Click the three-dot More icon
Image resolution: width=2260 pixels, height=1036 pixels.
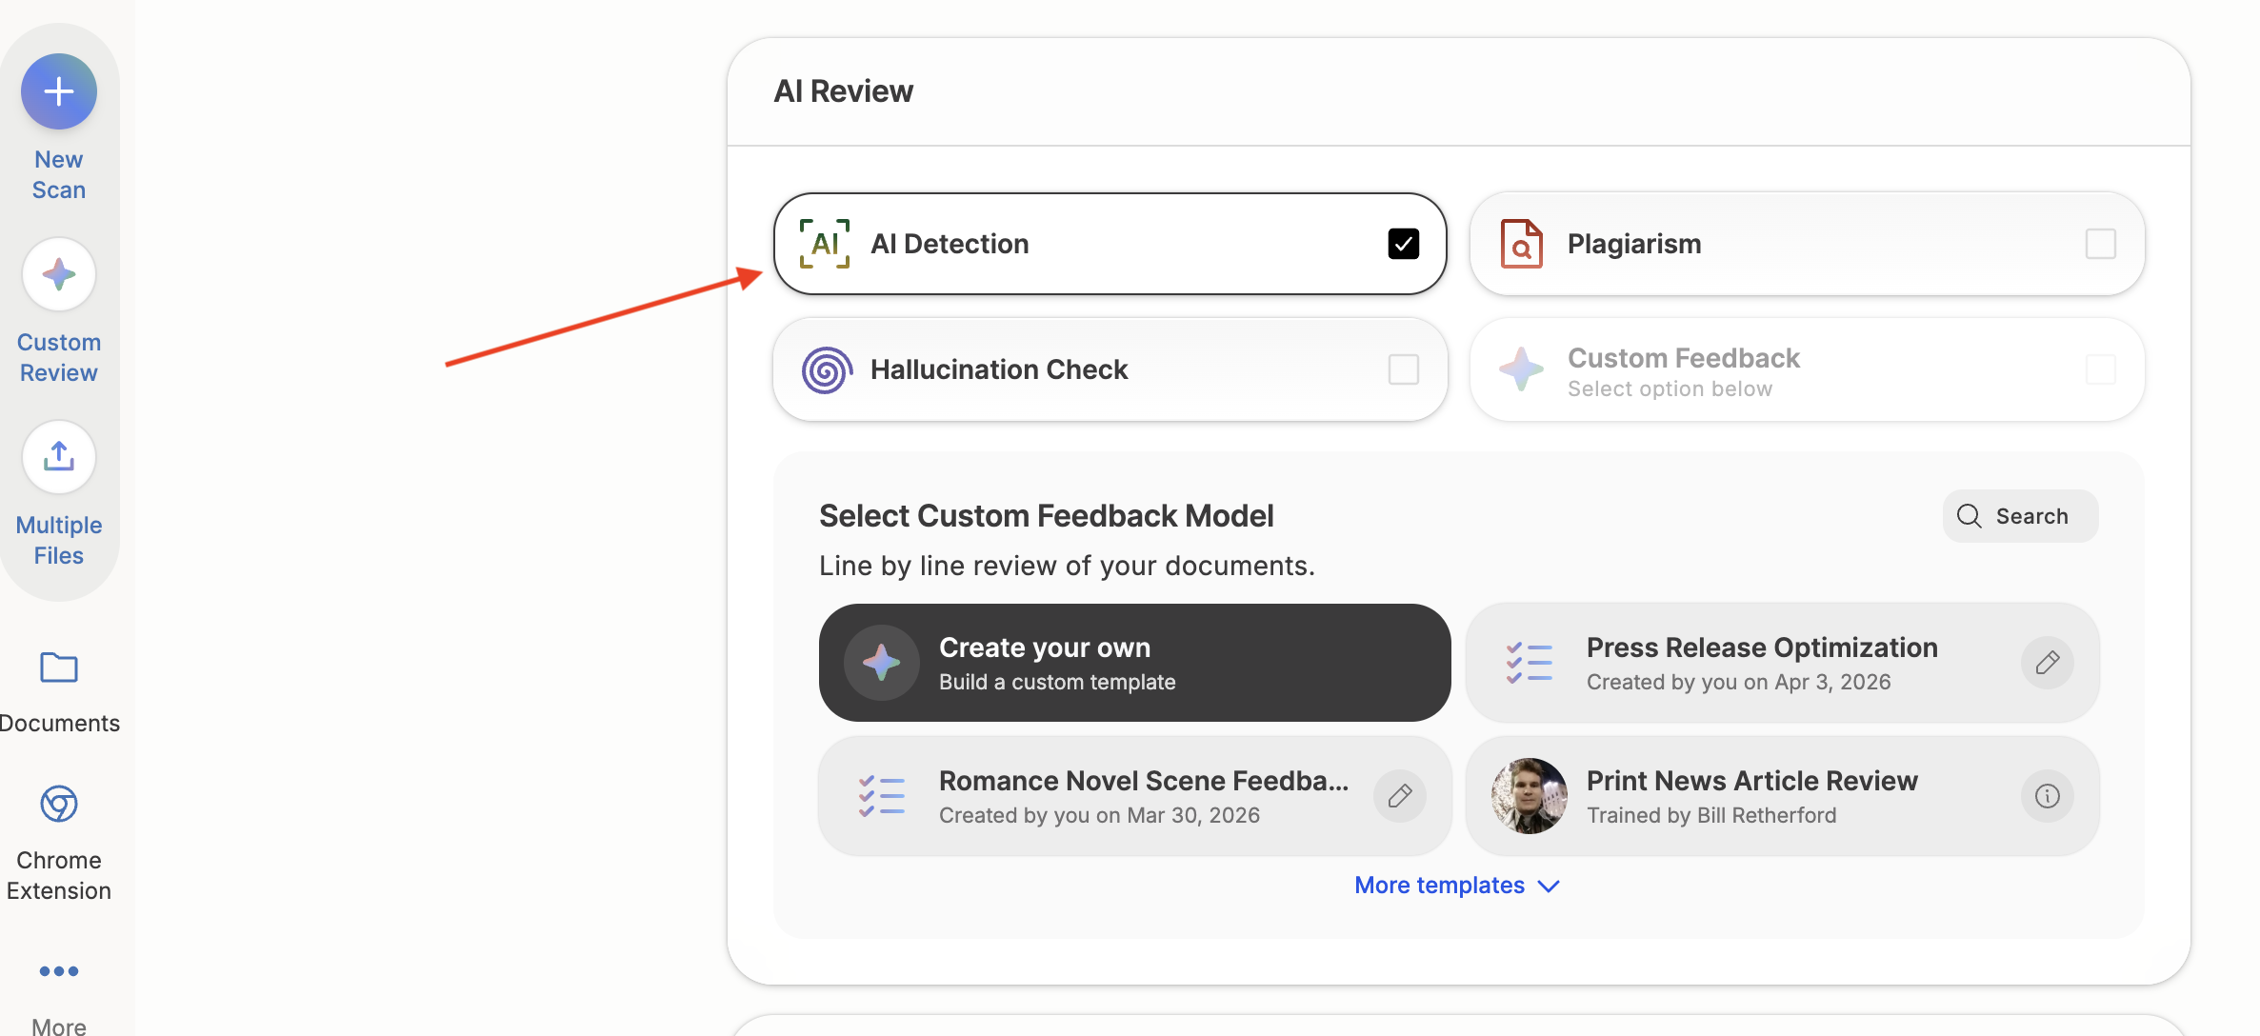[x=59, y=971]
